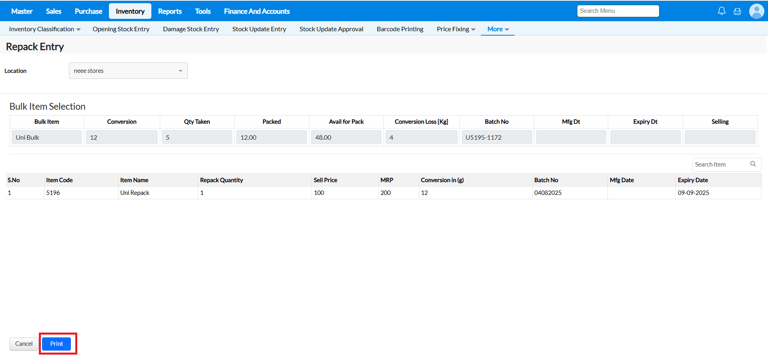Screen dimensions: 768x357
Task: Expand the Location dropdown
Action: click(128, 71)
